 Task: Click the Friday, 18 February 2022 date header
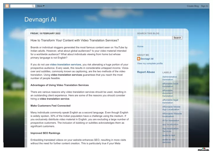point(45,33)
